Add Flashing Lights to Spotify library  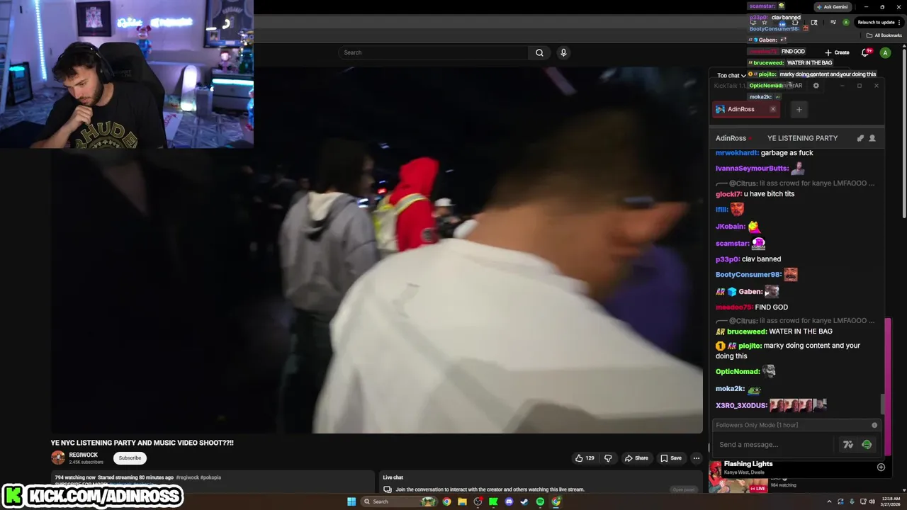[x=881, y=467]
